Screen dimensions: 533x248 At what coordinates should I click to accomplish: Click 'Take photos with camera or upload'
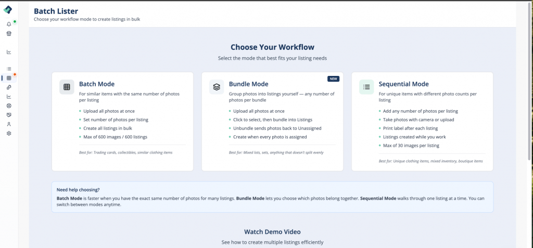[x=418, y=120]
